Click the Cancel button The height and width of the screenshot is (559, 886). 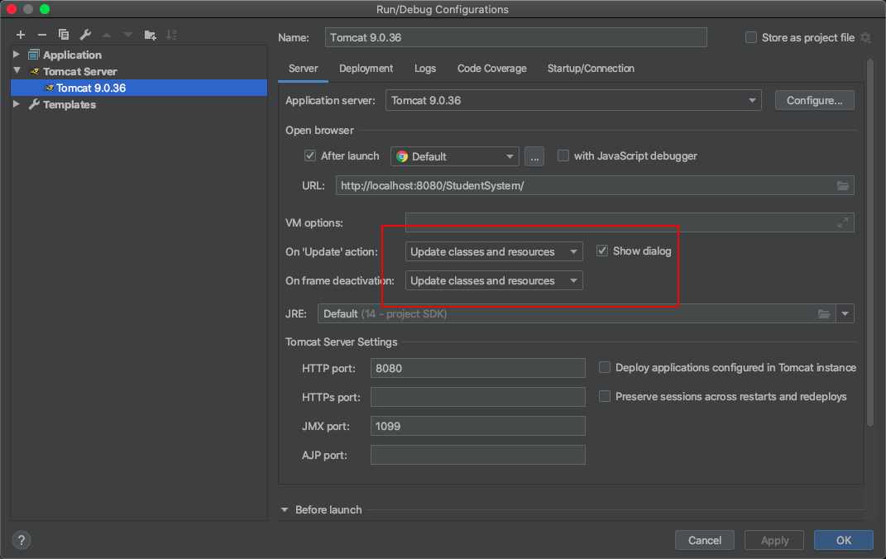705,540
